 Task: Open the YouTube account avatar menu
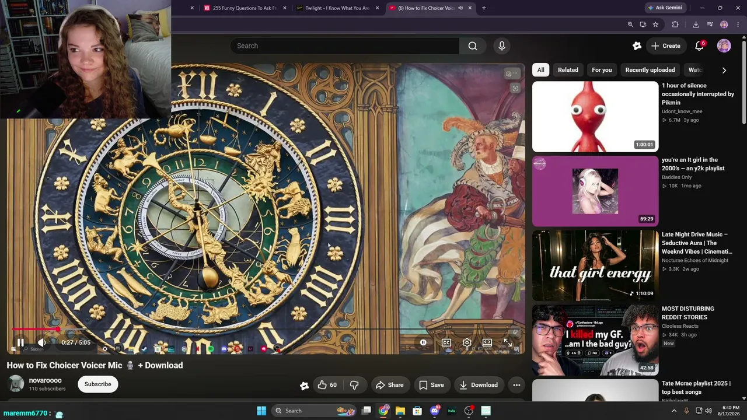pyautogui.click(x=724, y=46)
